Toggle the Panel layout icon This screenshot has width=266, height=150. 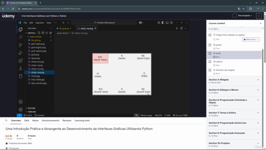pos(167,22)
